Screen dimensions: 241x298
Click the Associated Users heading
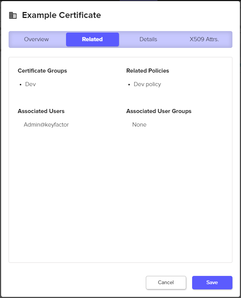[x=41, y=111]
